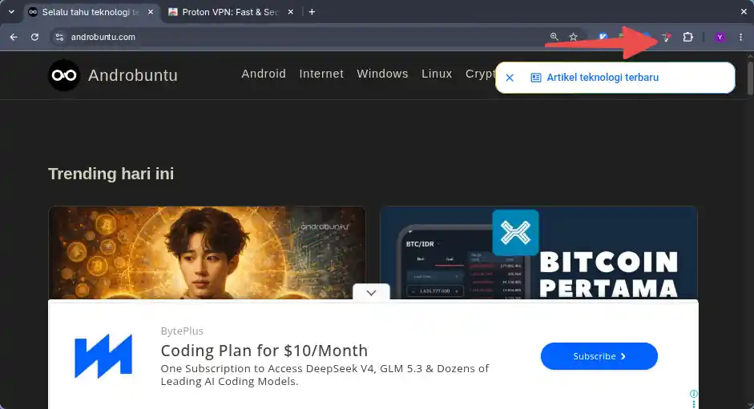Screen dimensions: 754x409
Task: Open the Android menu item
Action: 264,74
